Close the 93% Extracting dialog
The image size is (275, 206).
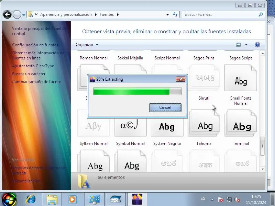[x=180, y=79]
